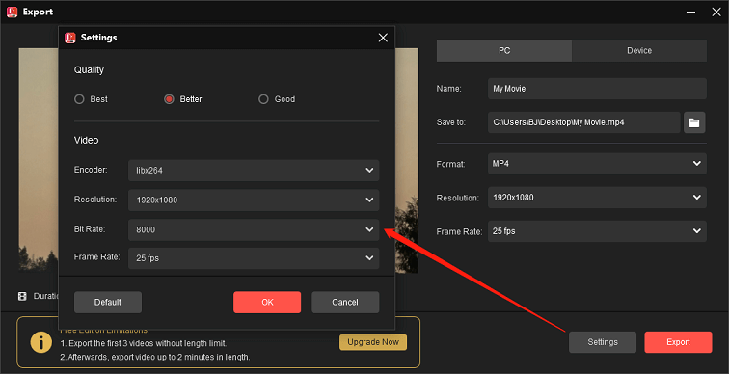Viewport: 729px width, 374px height.
Task: Click the Save to path field
Action: pyautogui.click(x=584, y=122)
